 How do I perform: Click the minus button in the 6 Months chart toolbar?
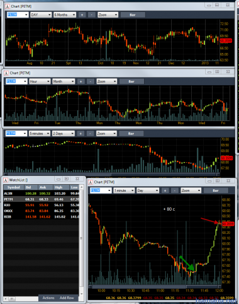91,15
